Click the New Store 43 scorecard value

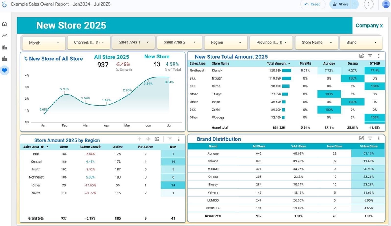tap(156, 64)
